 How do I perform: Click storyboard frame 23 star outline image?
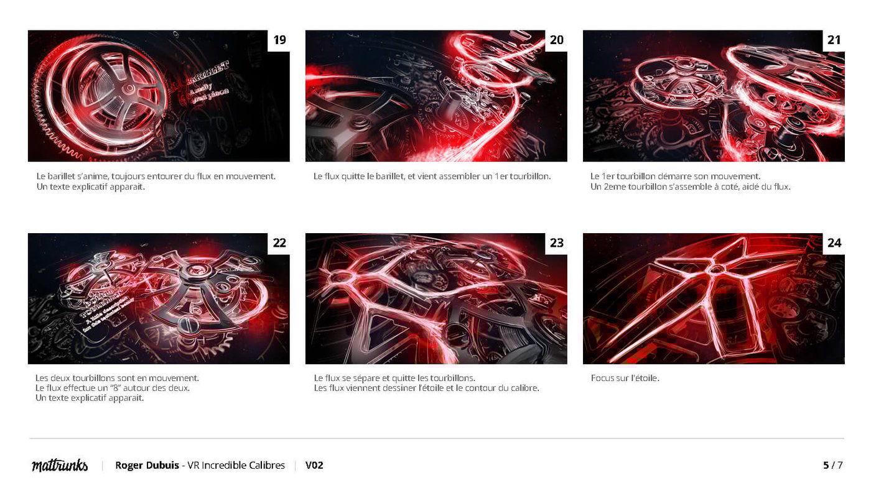pos(436,298)
